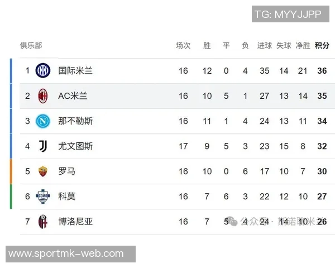Click the Napoli club crest
Screen dimensions: 335x268
click(x=43, y=121)
